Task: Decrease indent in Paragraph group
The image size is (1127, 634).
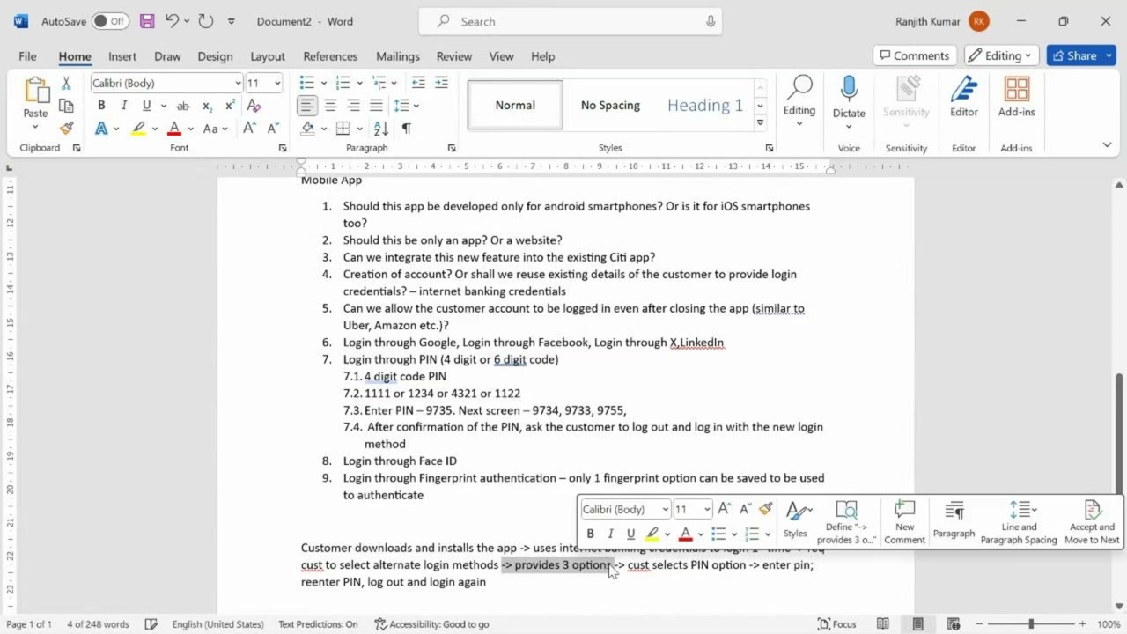Action: coord(418,83)
